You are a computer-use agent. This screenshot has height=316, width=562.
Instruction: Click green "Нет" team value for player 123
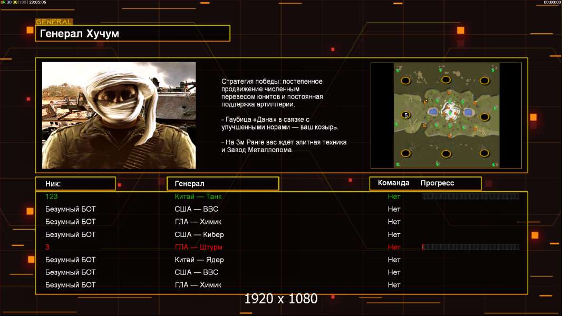click(x=394, y=196)
